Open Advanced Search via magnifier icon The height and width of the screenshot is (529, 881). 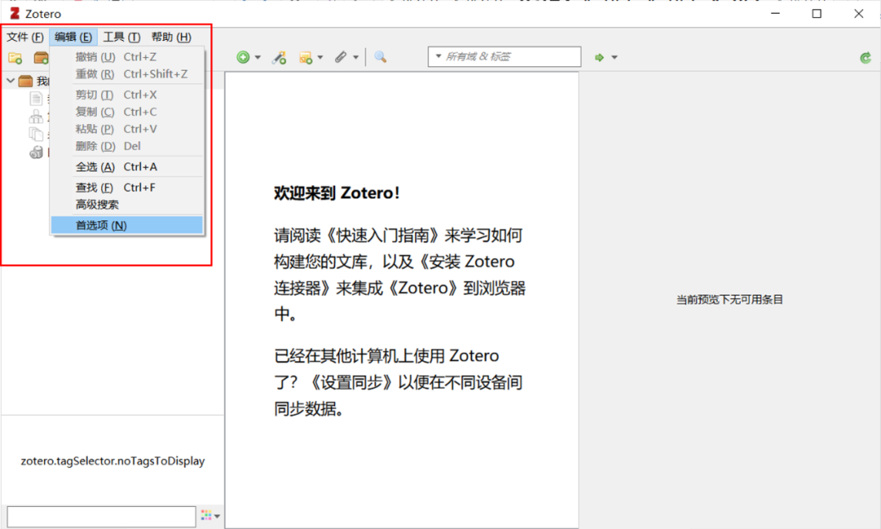380,57
